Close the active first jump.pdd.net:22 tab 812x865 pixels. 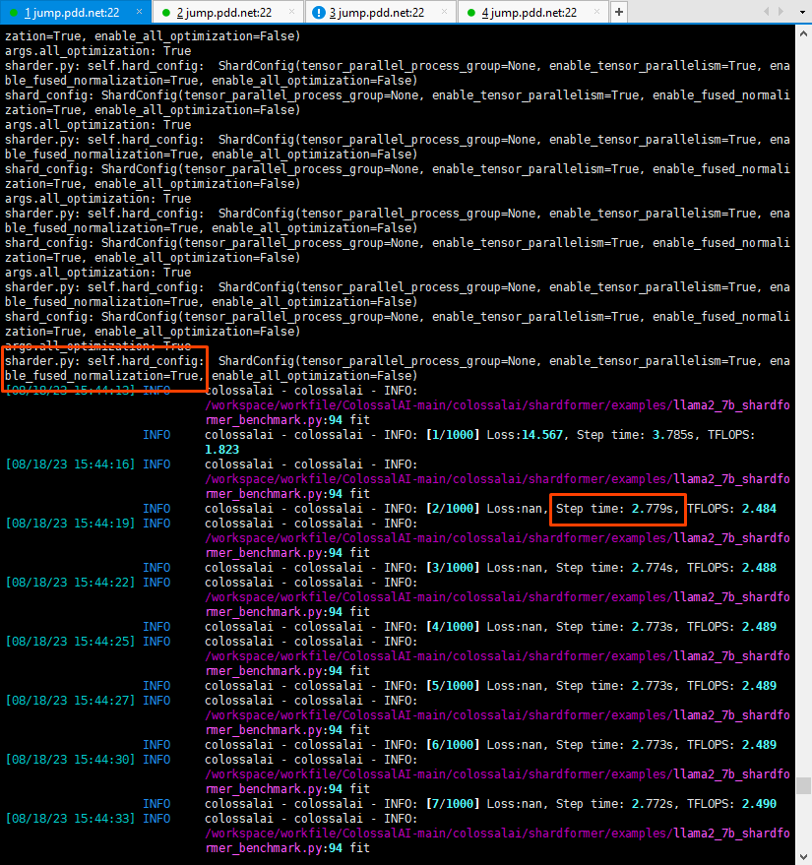(x=140, y=12)
